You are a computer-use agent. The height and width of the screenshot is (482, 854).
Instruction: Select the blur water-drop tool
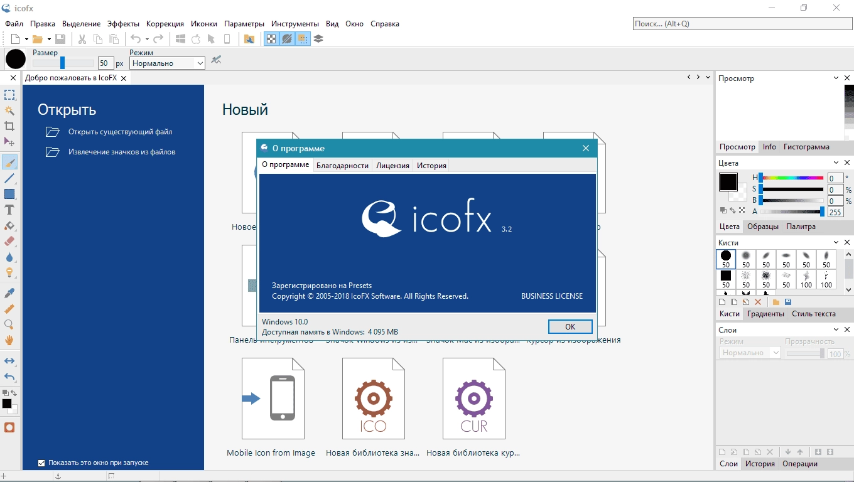coord(9,257)
